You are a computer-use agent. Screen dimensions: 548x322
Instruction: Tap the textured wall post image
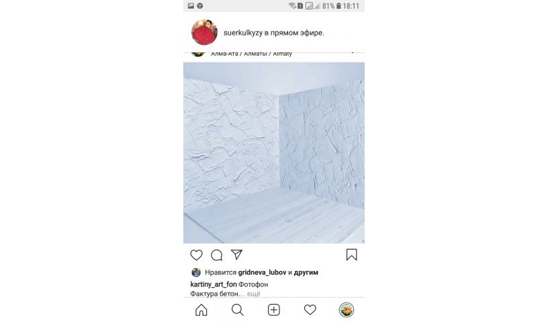coord(274,153)
